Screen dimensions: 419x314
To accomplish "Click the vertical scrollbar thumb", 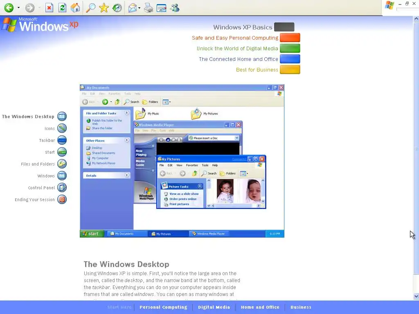I will pos(416,148).
